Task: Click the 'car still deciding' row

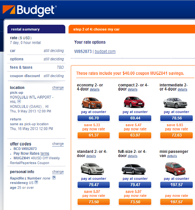Action: [37, 51]
